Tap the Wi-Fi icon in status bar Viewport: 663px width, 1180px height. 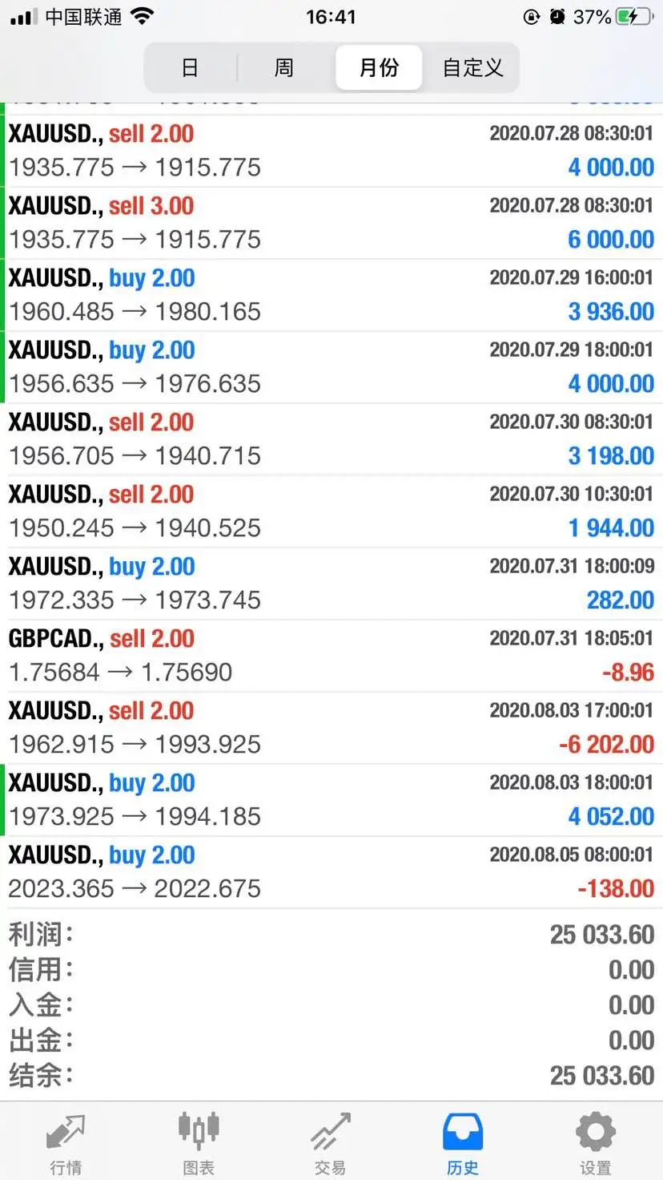pyautogui.click(x=142, y=16)
